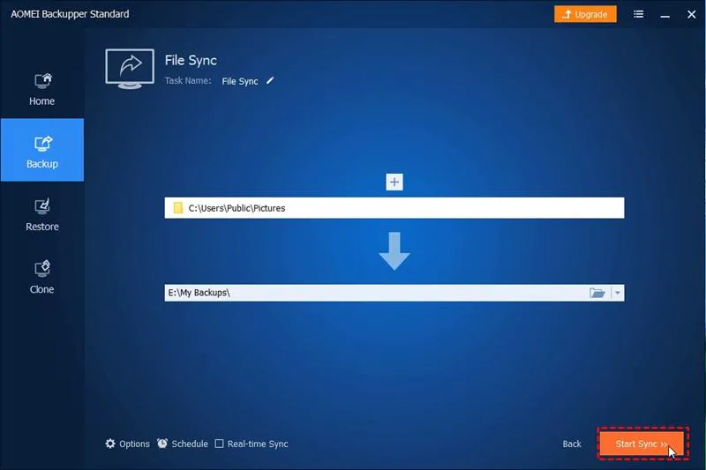Click the File Sync task name text

240,81
